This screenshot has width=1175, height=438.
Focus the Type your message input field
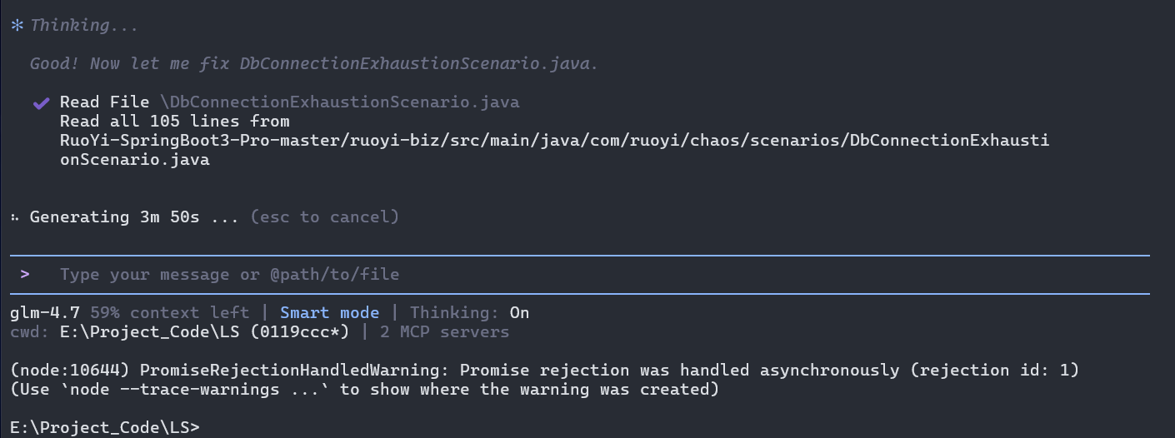pos(229,274)
